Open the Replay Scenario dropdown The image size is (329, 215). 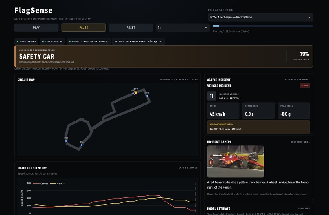point(260,17)
